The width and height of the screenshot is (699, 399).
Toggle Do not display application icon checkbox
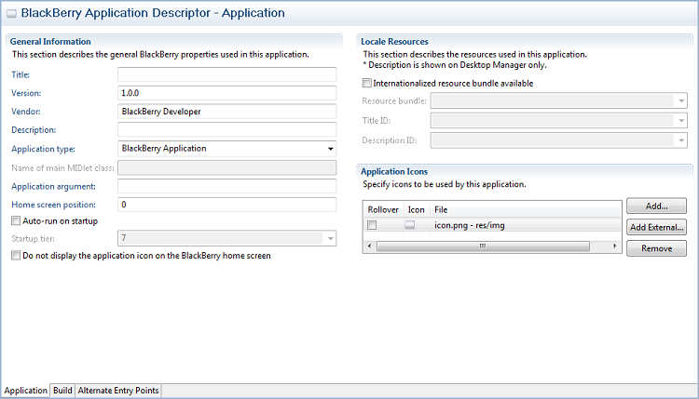[16, 255]
